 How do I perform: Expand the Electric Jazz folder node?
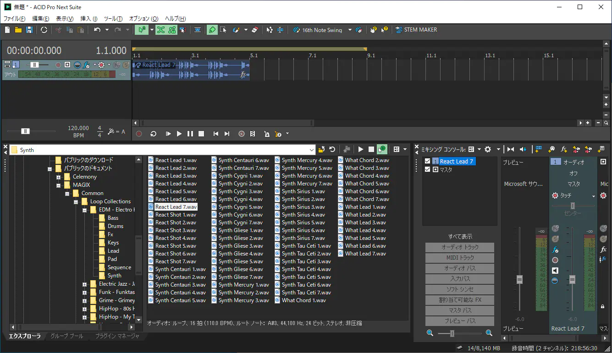coord(84,284)
